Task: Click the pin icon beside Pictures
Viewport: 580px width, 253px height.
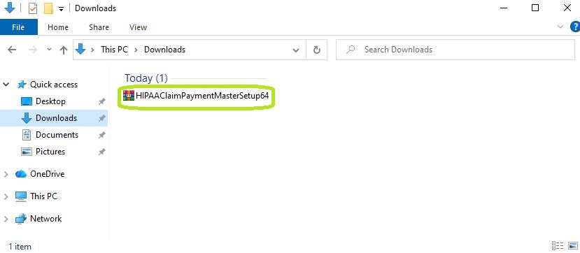Action: [101, 152]
